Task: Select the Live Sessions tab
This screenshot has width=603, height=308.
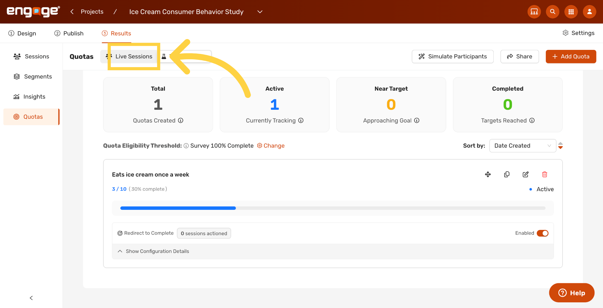Action: [129, 56]
